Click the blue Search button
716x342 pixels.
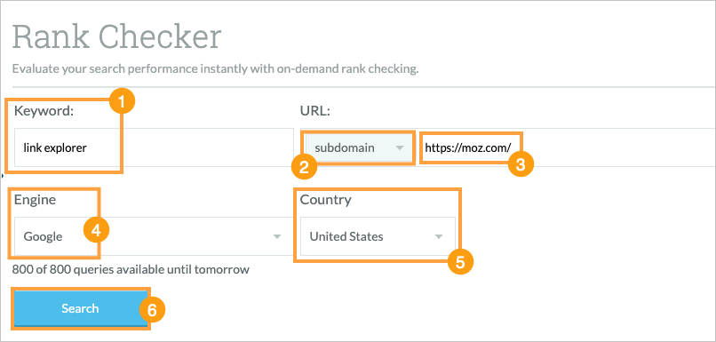pos(80,308)
